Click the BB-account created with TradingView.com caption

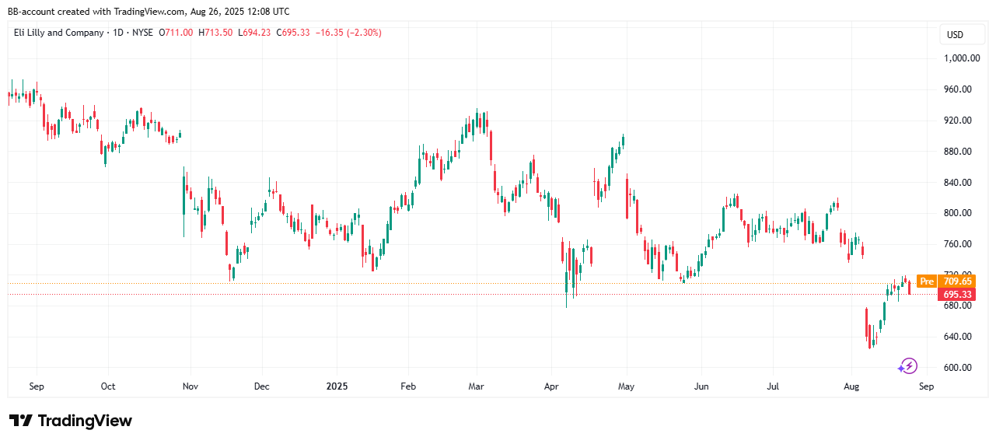tap(149, 12)
